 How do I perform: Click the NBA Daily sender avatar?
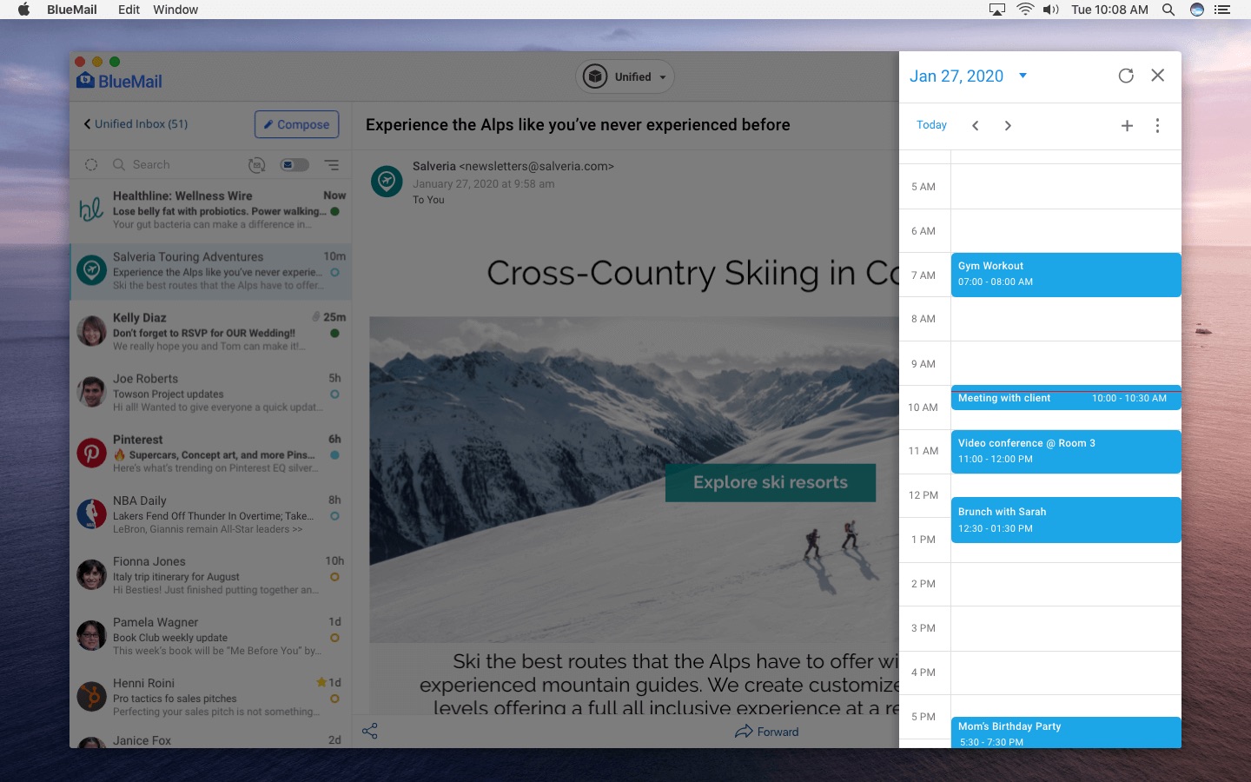(91, 514)
